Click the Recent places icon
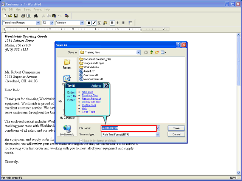Image resolution: width=242 pixels, height=181 pixels. [67, 64]
